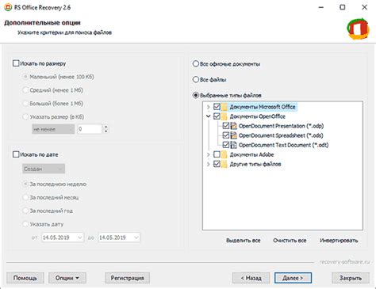Enable the Искать по дате checkbox
Screen dimensions: 376x289
coord(16,154)
